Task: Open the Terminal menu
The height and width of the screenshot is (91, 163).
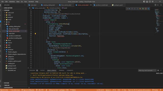Action: (31, 2)
